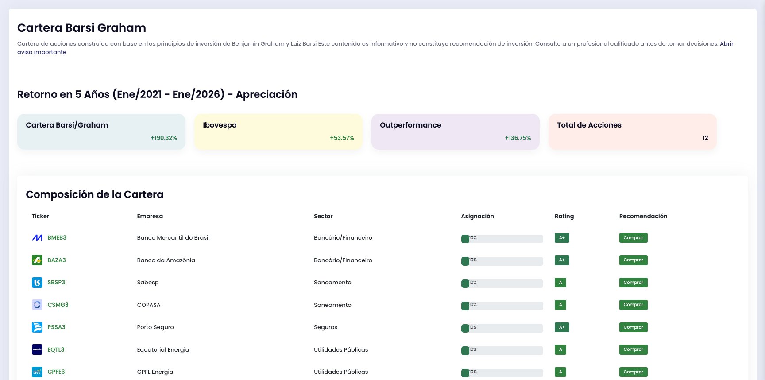Open the SBSP3 ticker link
Viewport: 765px width, 380px height.
point(56,283)
